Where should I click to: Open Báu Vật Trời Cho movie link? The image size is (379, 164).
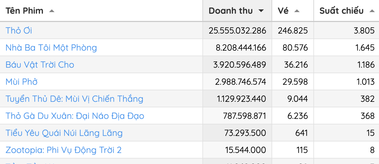pyautogui.click(x=40, y=65)
